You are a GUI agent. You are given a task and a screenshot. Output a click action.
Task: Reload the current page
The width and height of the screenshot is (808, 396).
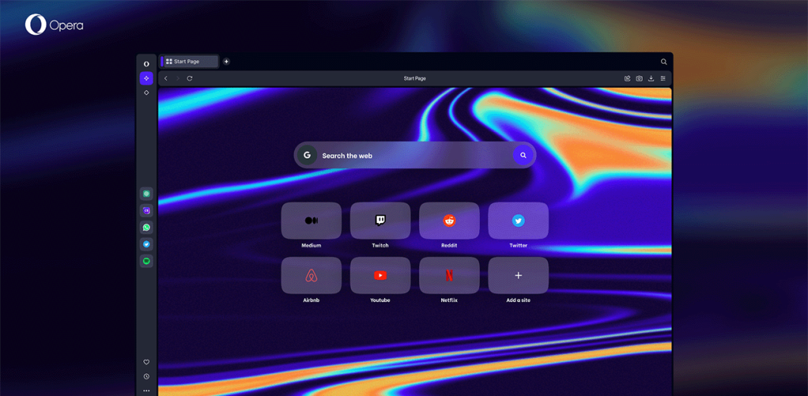[x=189, y=78]
